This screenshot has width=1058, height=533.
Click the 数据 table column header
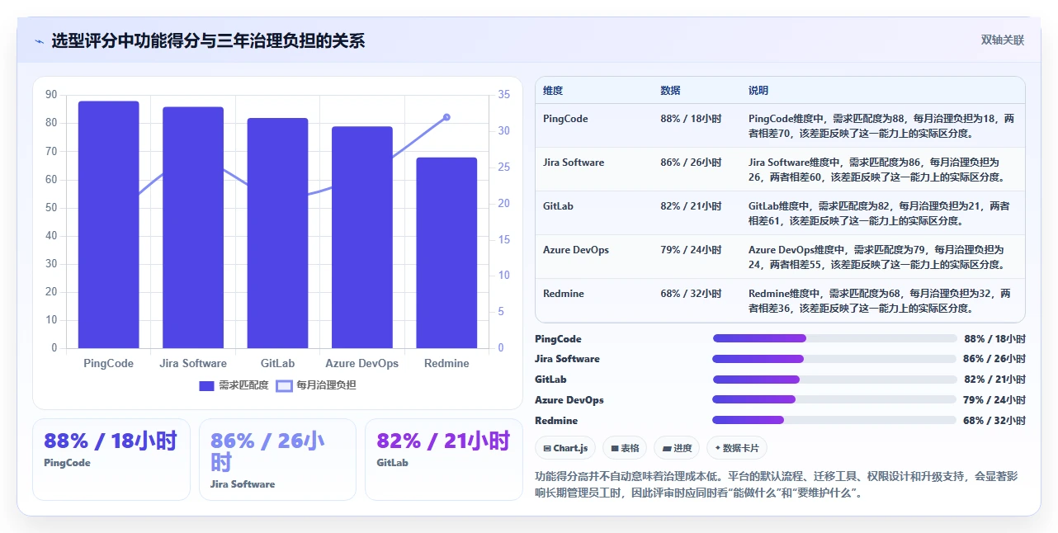point(670,91)
